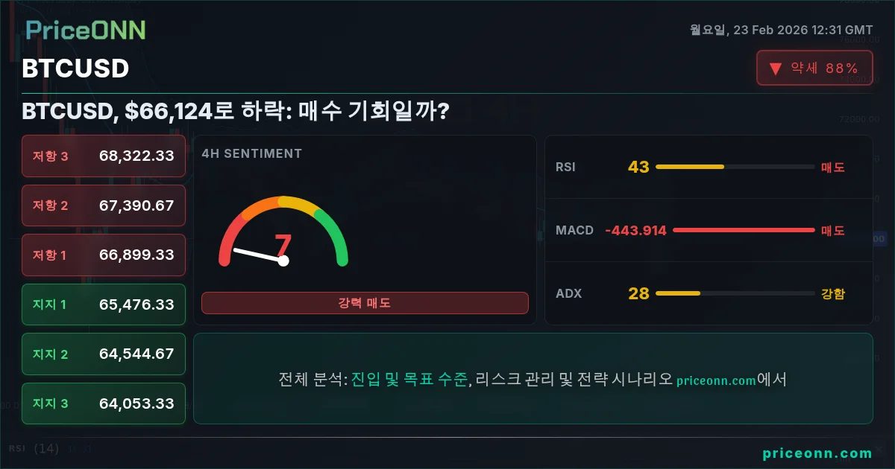Click the sentiment gauge needle
Image resolution: width=895 pixels, height=469 pixels.
click(259, 255)
